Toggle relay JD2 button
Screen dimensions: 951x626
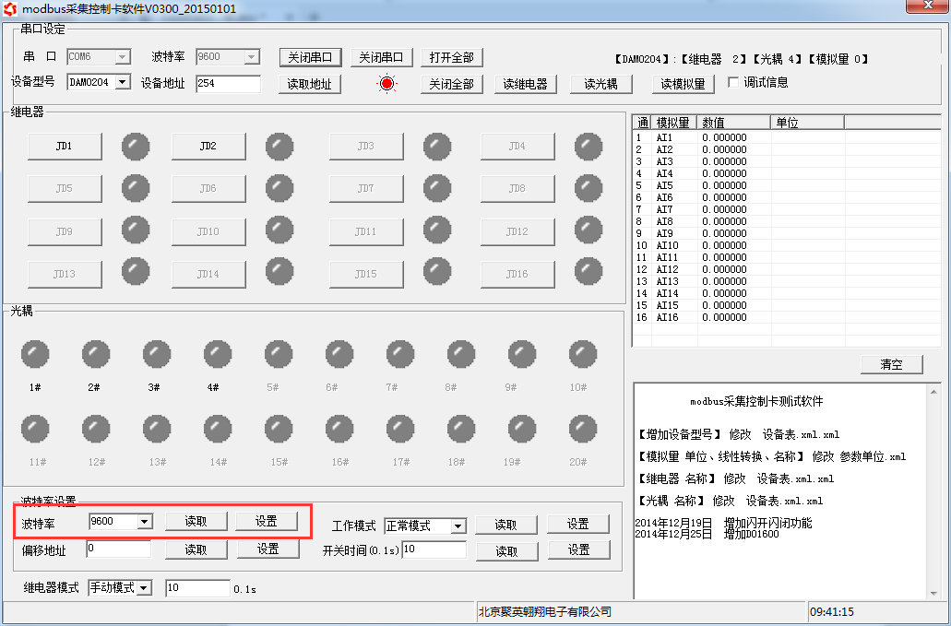[x=208, y=147]
